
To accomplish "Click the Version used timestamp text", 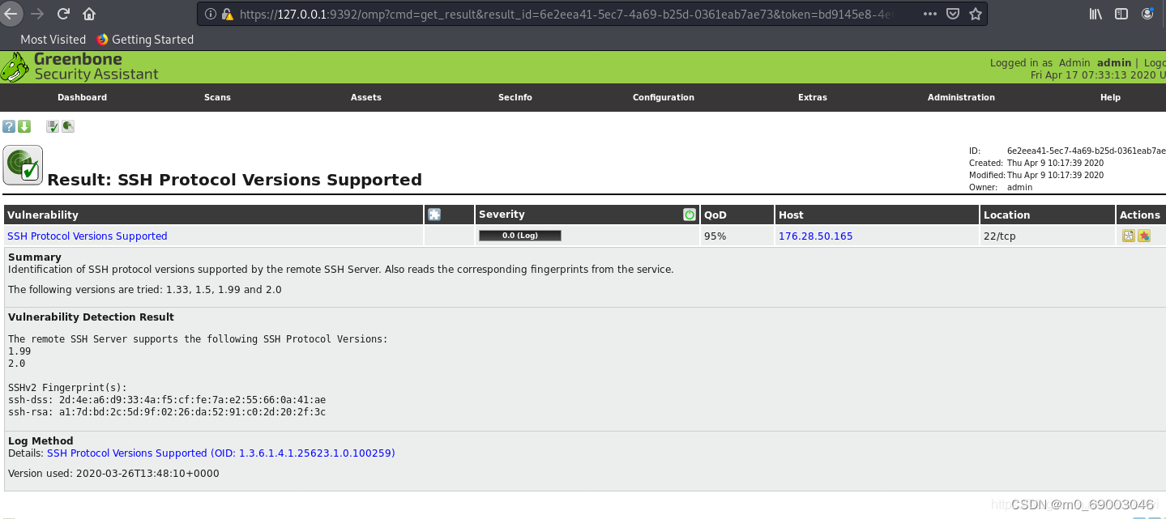I will coord(113,474).
